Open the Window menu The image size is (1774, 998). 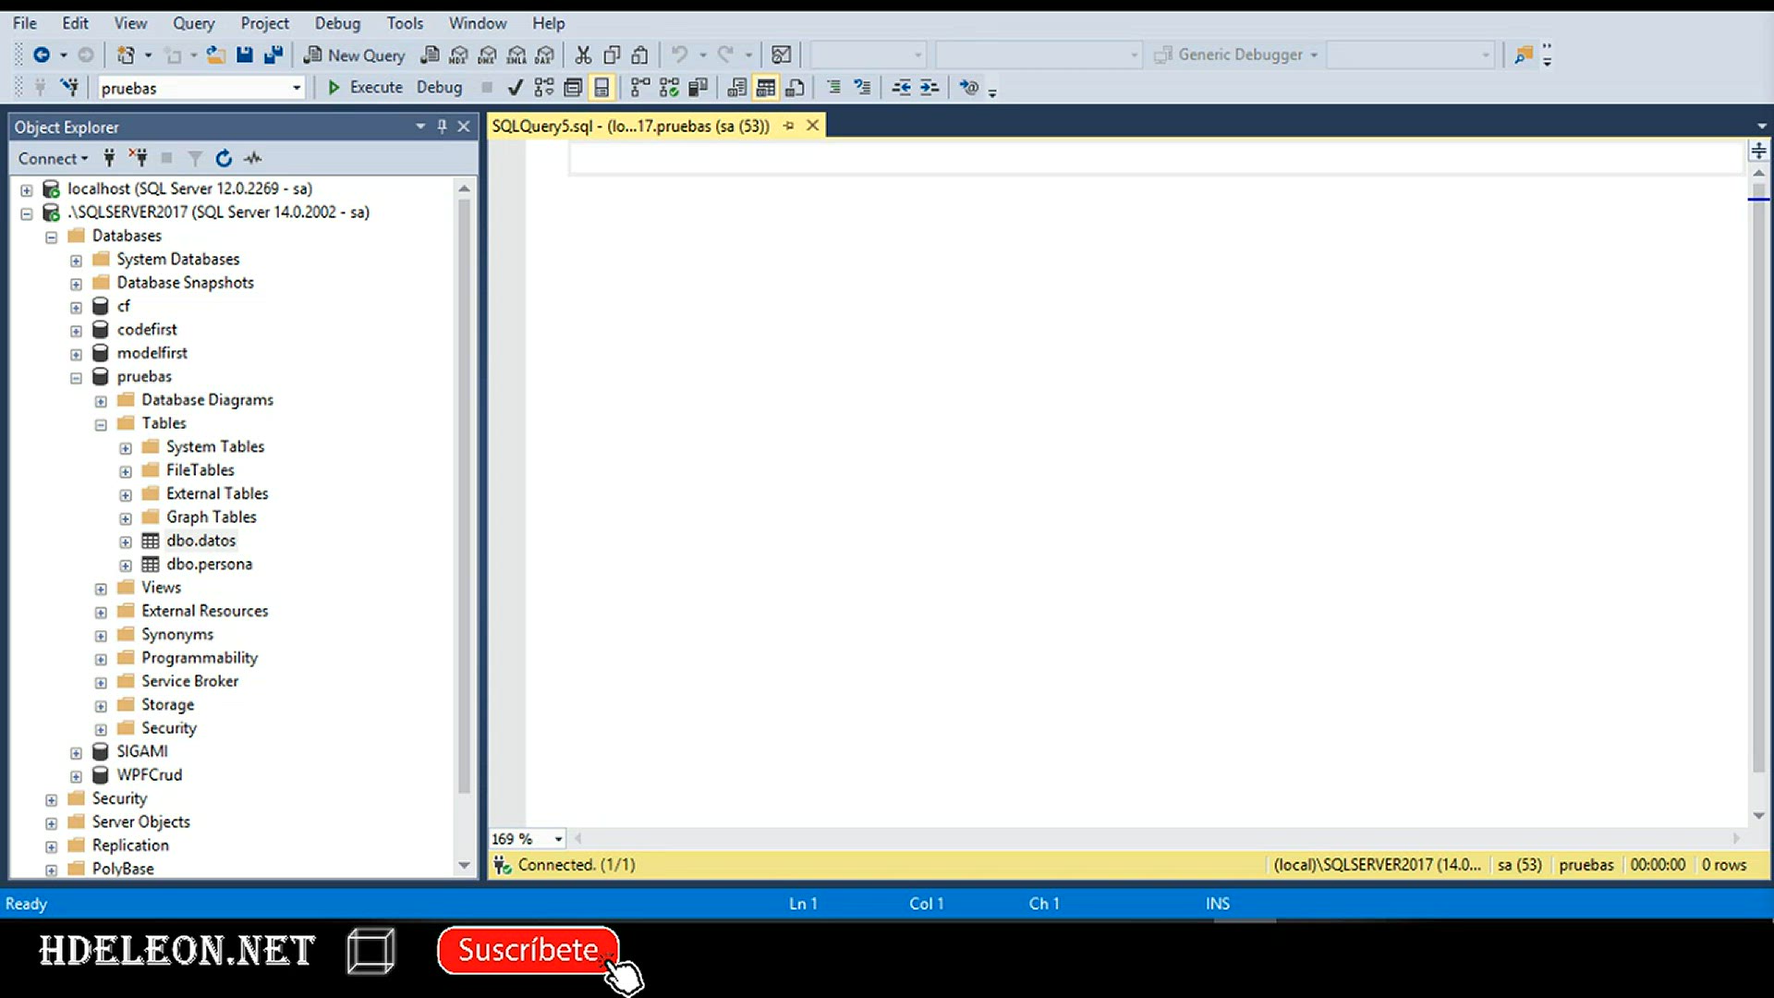pyautogui.click(x=478, y=23)
